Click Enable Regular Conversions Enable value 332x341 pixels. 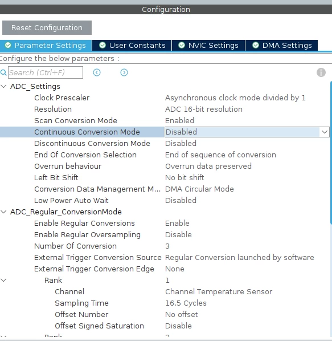coord(177,223)
